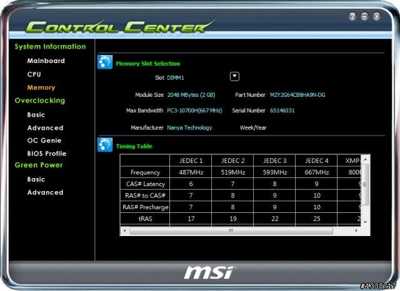
Task: Click the Overclocking heading
Action: click(40, 101)
